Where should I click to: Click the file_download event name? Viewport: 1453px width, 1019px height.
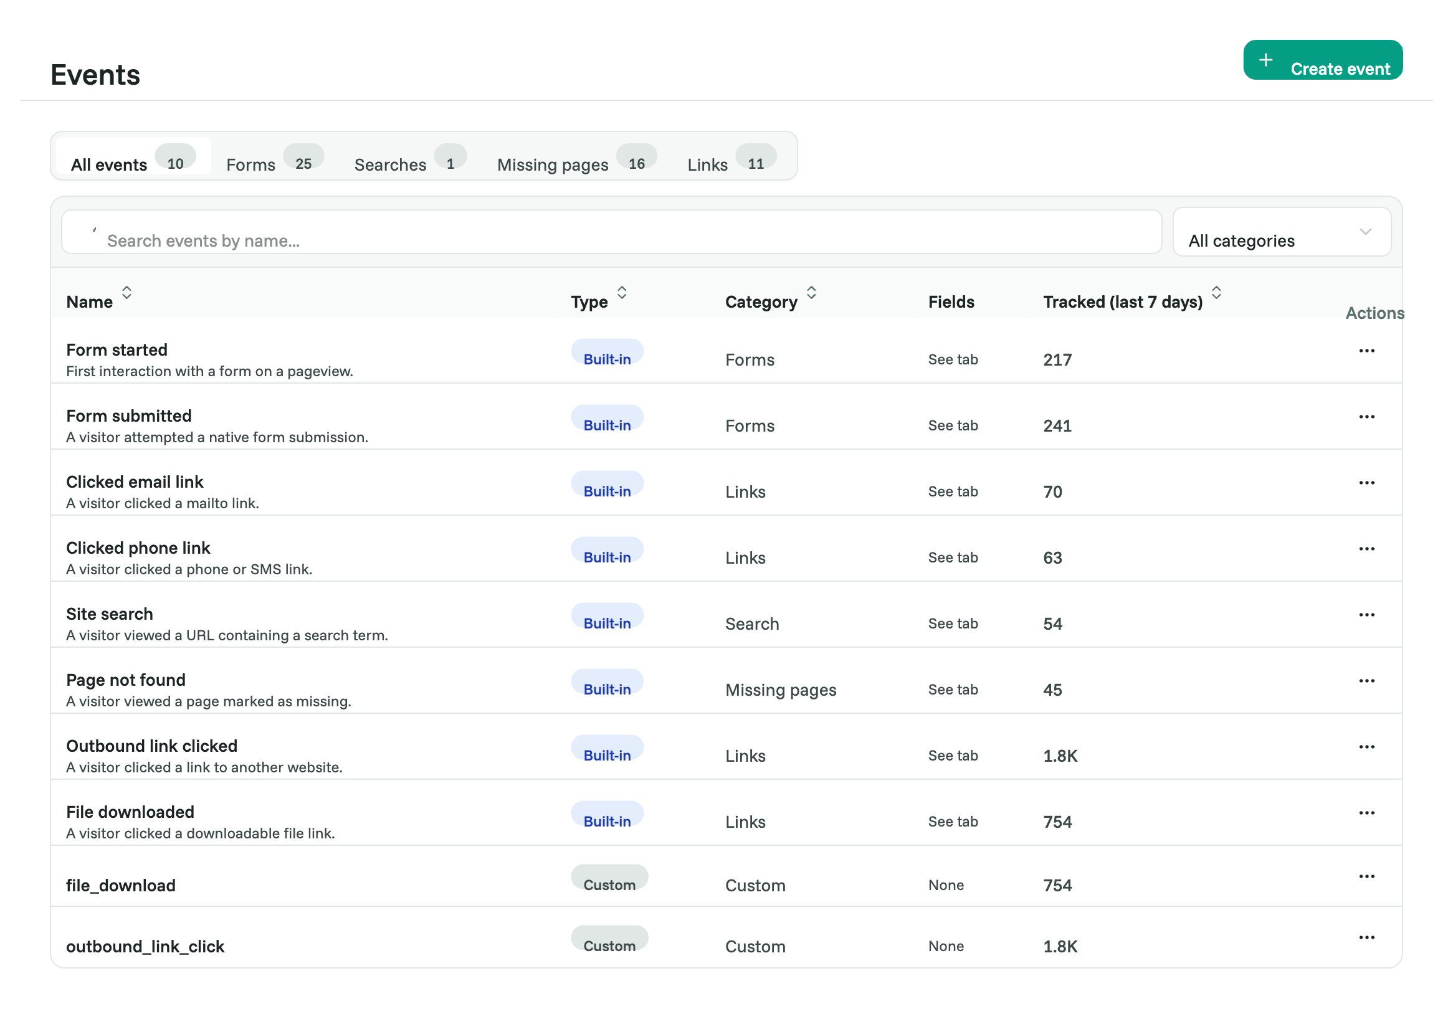[x=121, y=886]
